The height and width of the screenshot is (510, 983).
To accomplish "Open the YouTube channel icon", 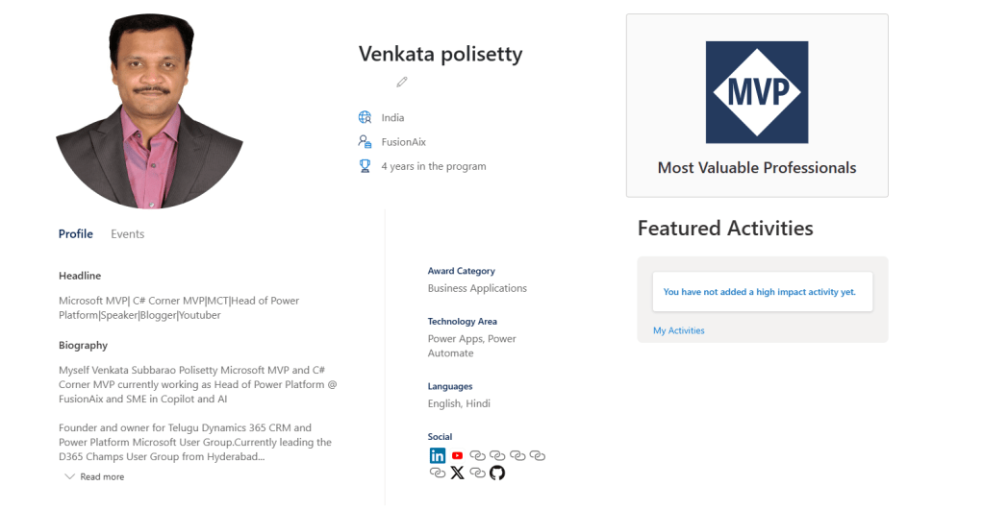I will (457, 455).
